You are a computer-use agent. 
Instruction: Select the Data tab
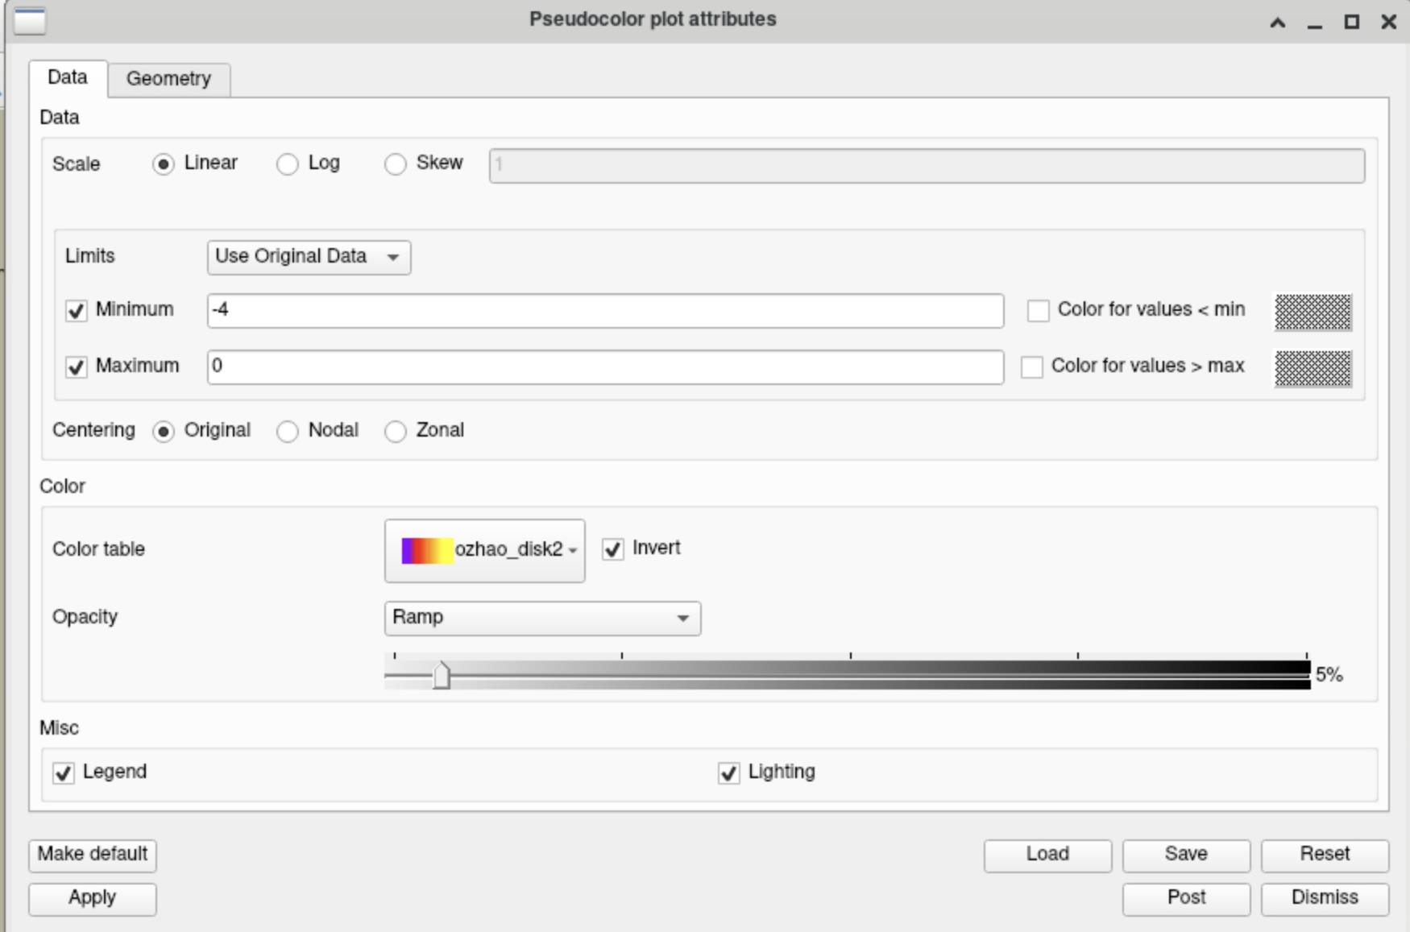[x=68, y=77]
